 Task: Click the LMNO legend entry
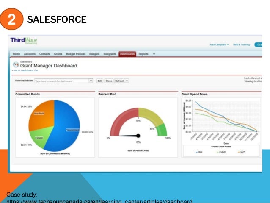[x=221, y=152]
